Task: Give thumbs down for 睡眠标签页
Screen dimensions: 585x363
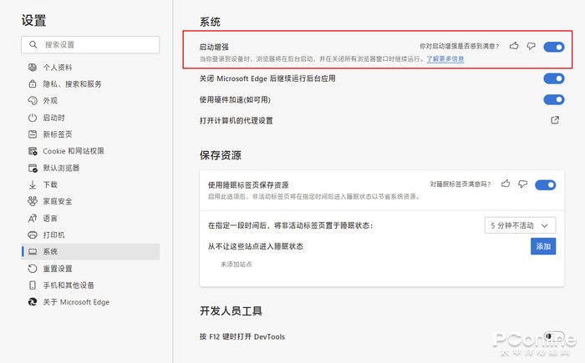Action: 522,184
